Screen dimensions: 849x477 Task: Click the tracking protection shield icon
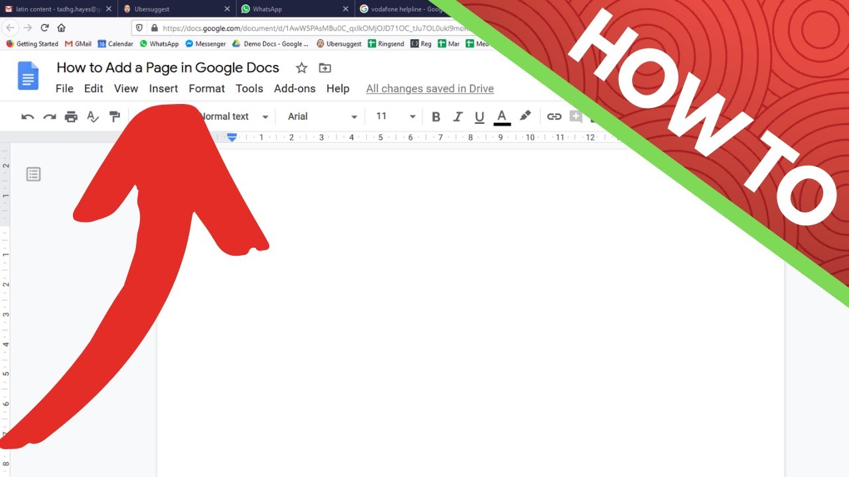[x=139, y=28]
